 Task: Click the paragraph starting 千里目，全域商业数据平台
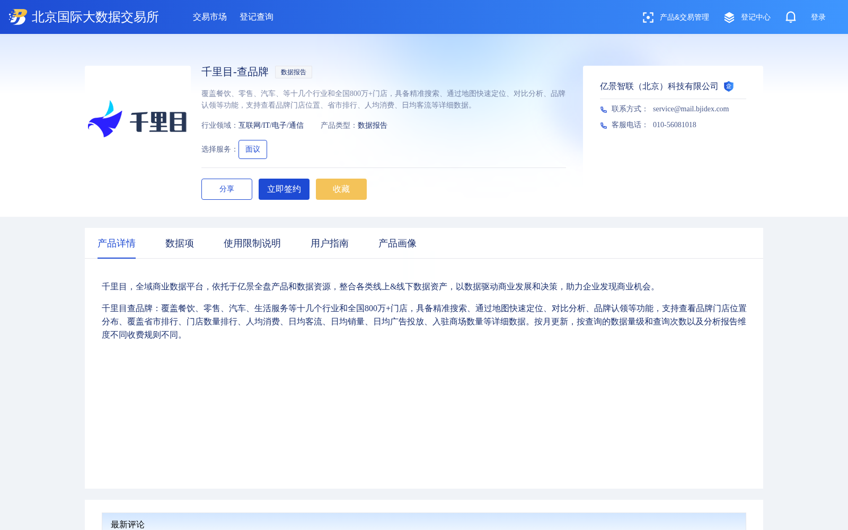pos(379,287)
